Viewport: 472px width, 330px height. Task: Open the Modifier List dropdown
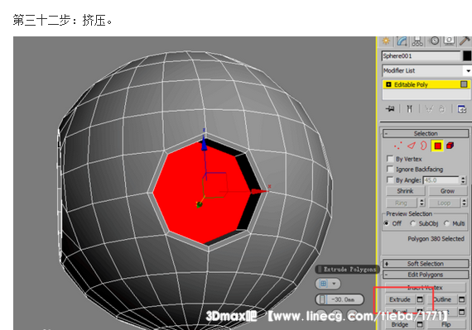pos(426,70)
